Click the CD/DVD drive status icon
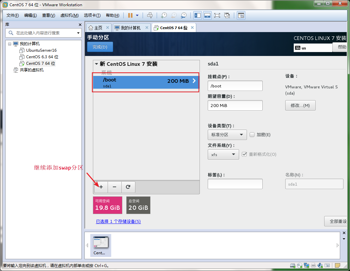The width and height of the screenshot is (350, 271). point(300,265)
